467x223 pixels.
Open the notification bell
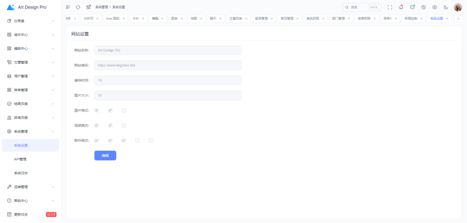pyautogui.click(x=401, y=7)
